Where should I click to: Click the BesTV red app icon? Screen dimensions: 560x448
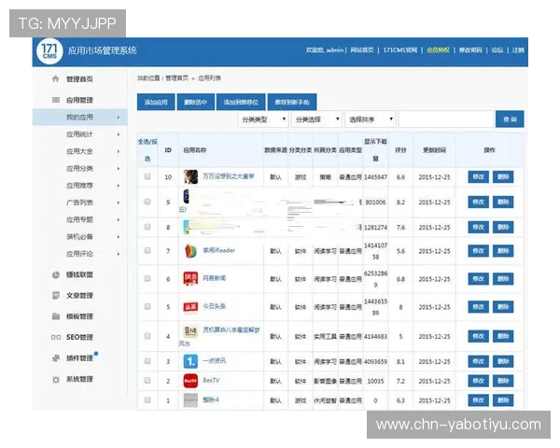point(190,381)
